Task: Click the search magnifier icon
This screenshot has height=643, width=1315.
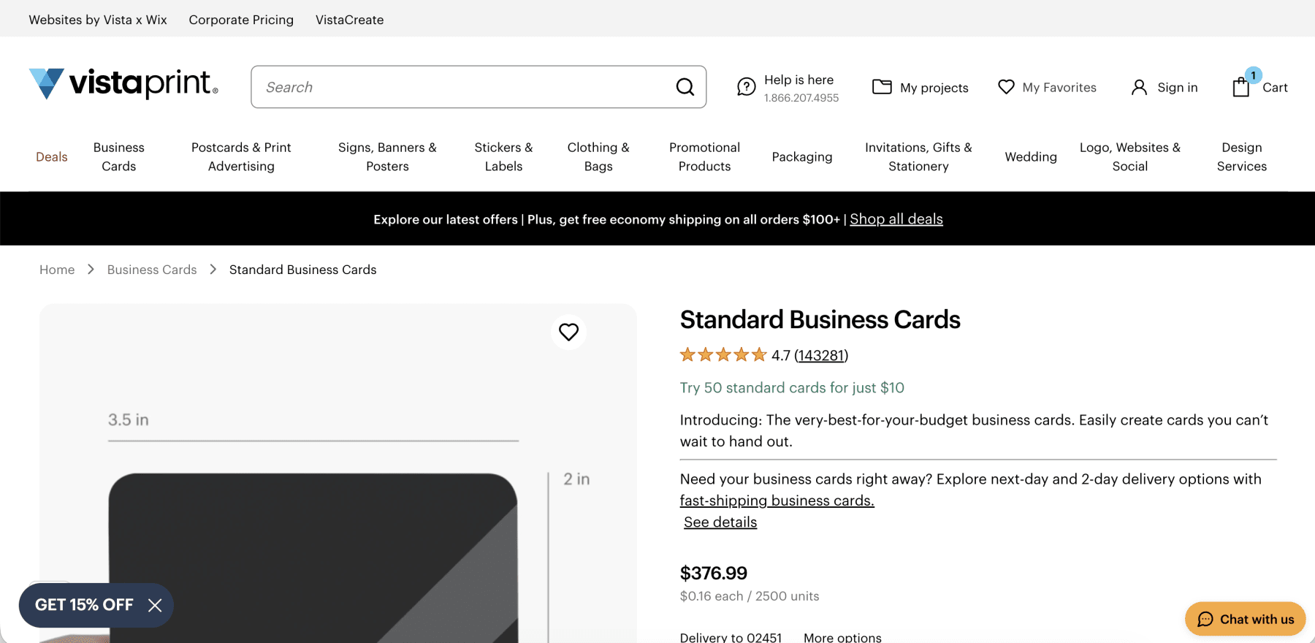Action: [685, 87]
